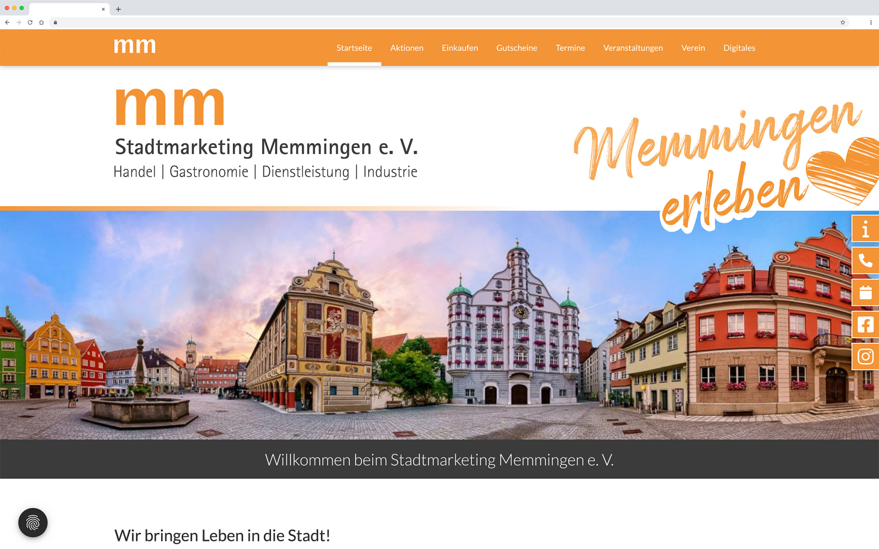Open the fingerprint privacy settings button
879x549 pixels.
[33, 523]
